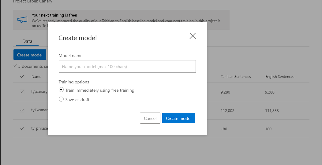Toggle the checkmark for ty_phrase row
The image size is (322, 165).
tap(22, 129)
